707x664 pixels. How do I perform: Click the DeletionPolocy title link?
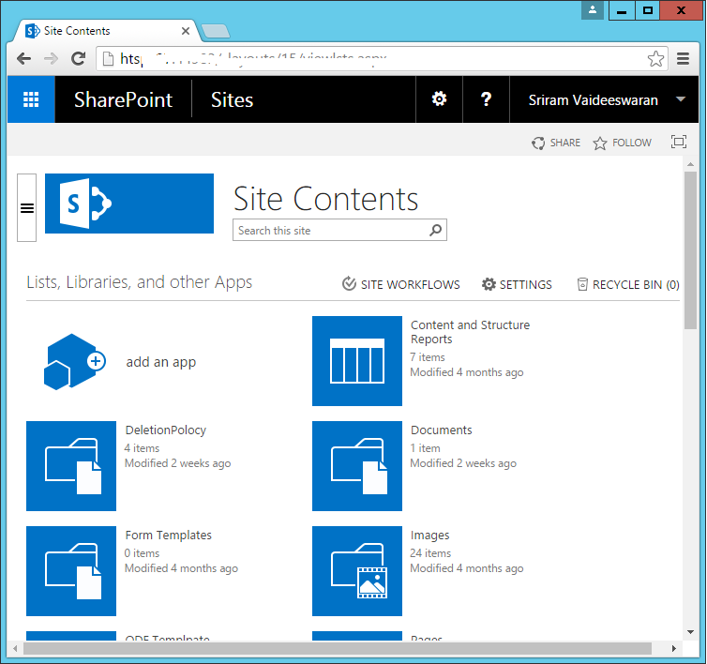(165, 430)
